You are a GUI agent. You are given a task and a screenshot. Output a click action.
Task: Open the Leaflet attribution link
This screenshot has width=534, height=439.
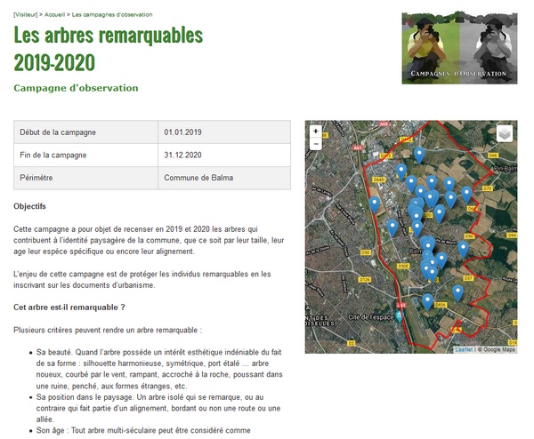463,349
